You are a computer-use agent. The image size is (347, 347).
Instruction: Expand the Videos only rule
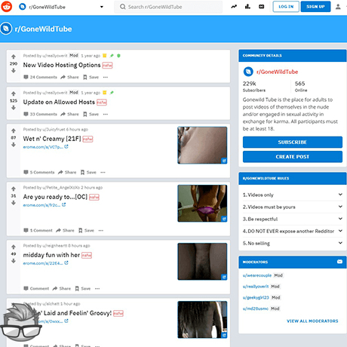click(292, 195)
